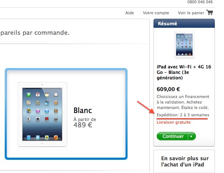The image size is (224, 173).
Task: Open En savoir plus sur l'achat d'un iPad
Action: [x=184, y=161]
